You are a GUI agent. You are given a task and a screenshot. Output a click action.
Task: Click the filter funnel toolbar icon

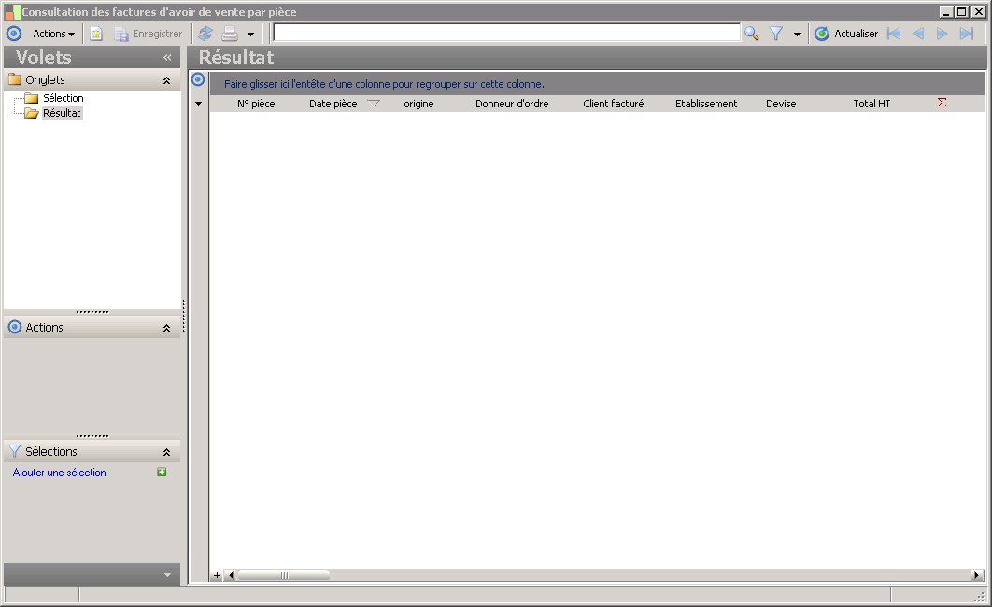click(x=776, y=34)
